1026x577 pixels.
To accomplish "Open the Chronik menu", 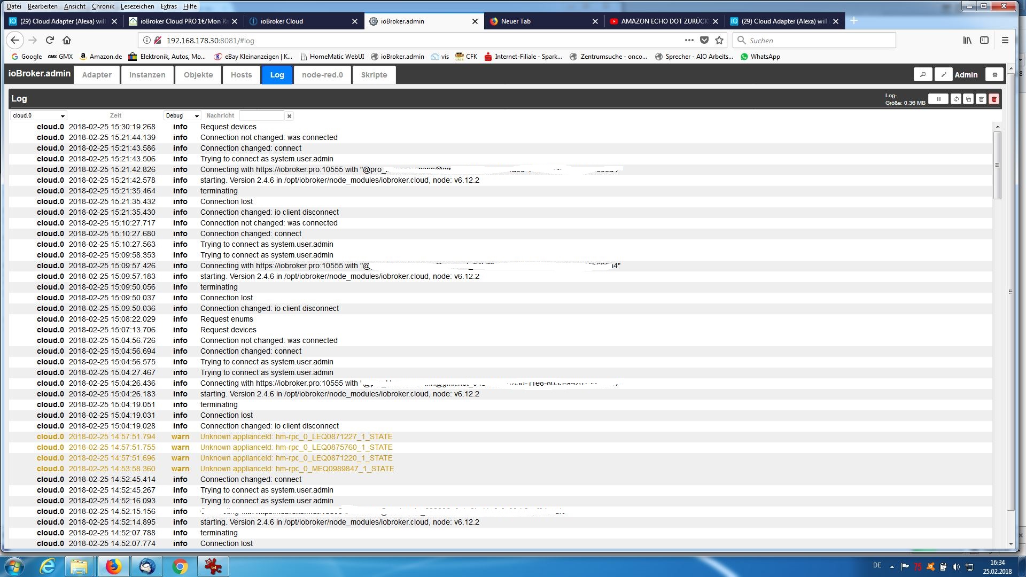I will [103, 6].
